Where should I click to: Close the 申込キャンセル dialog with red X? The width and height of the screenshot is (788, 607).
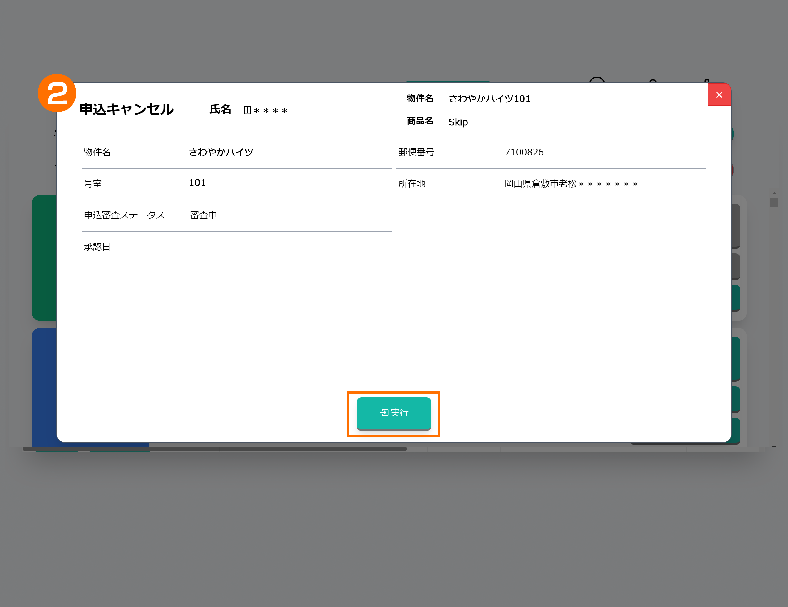pos(719,95)
